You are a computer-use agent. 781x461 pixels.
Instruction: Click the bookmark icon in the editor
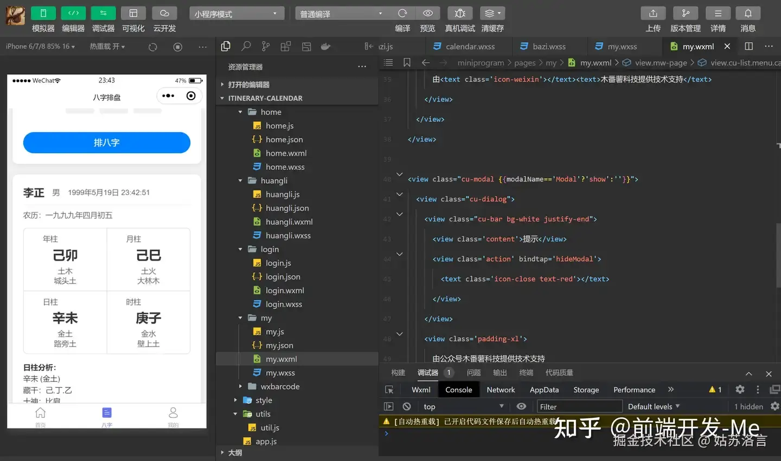point(407,63)
